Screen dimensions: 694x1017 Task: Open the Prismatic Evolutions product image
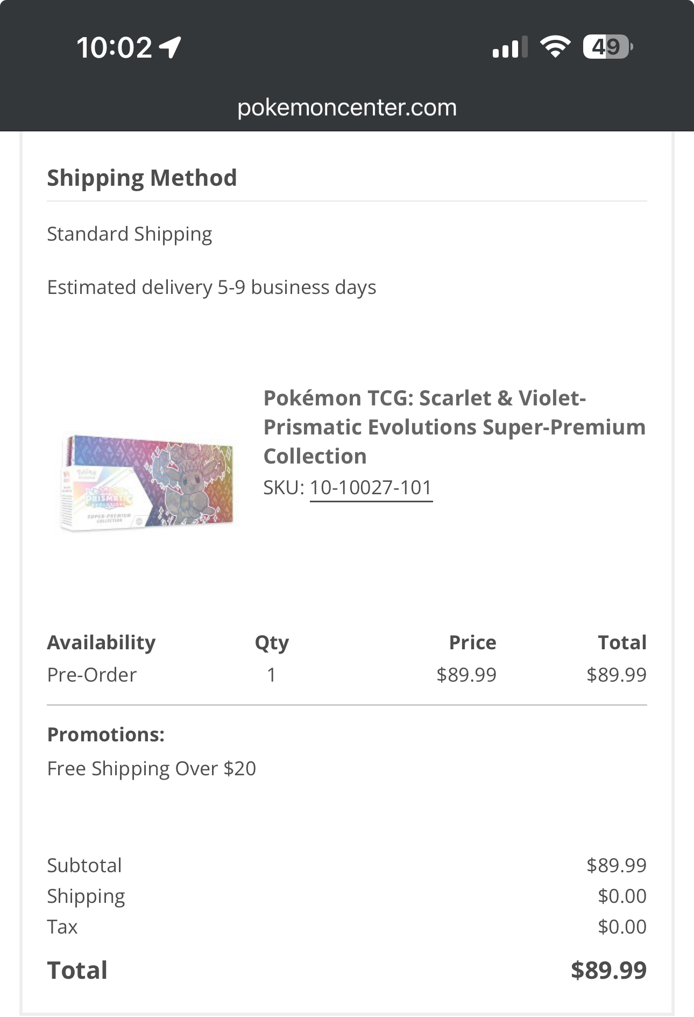tap(147, 481)
